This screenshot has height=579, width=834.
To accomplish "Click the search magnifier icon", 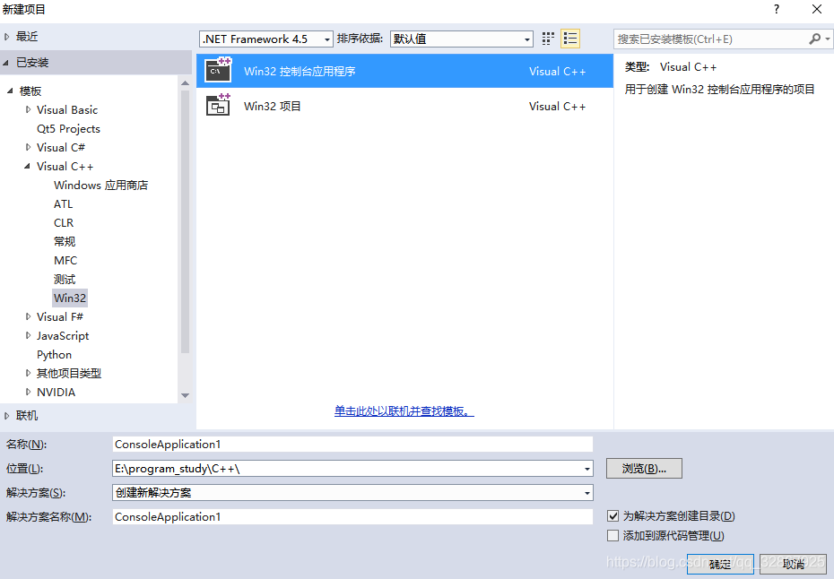I will (x=814, y=39).
